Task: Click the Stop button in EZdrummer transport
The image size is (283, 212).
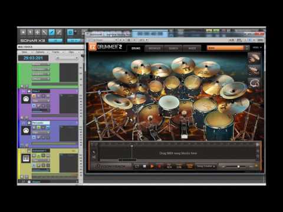Action: point(144,167)
